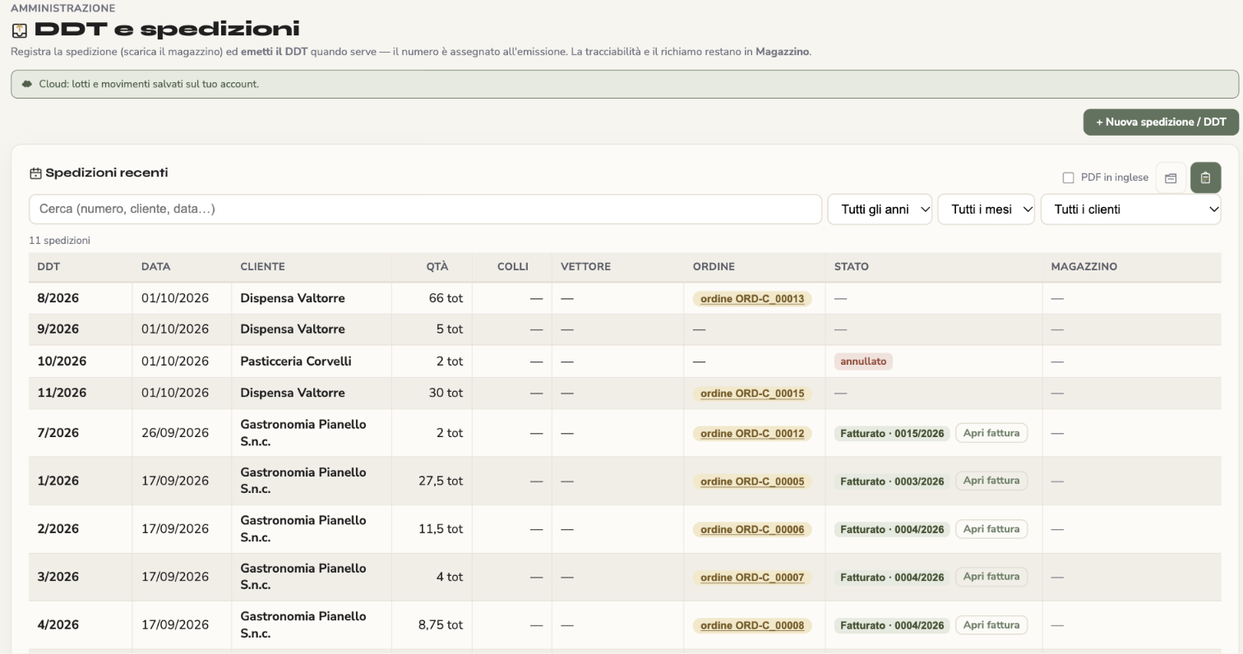1243x654 pixels.
Task: Go to ordine ORD-C_00007
Action: click(x=752, y=578)
